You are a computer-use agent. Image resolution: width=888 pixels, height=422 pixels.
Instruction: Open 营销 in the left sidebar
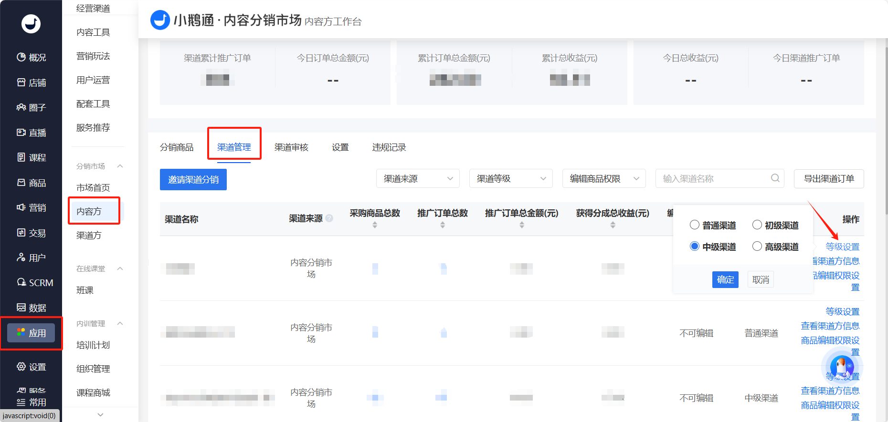[x=31, y=207]
